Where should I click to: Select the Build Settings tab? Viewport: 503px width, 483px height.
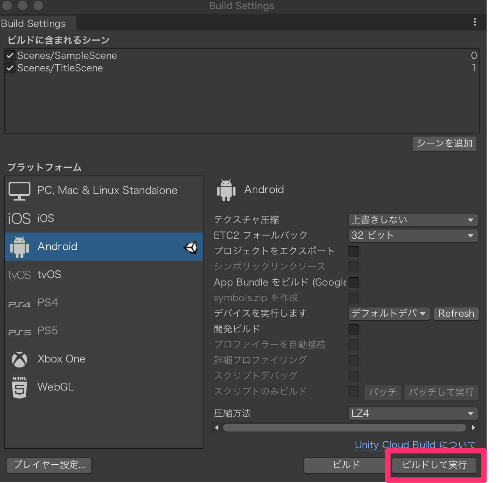pyautogui.click(x=38, y=23)
